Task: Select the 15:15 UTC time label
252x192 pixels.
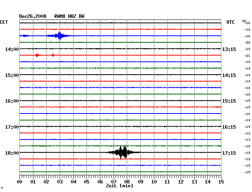Action: tap(229, 101)
